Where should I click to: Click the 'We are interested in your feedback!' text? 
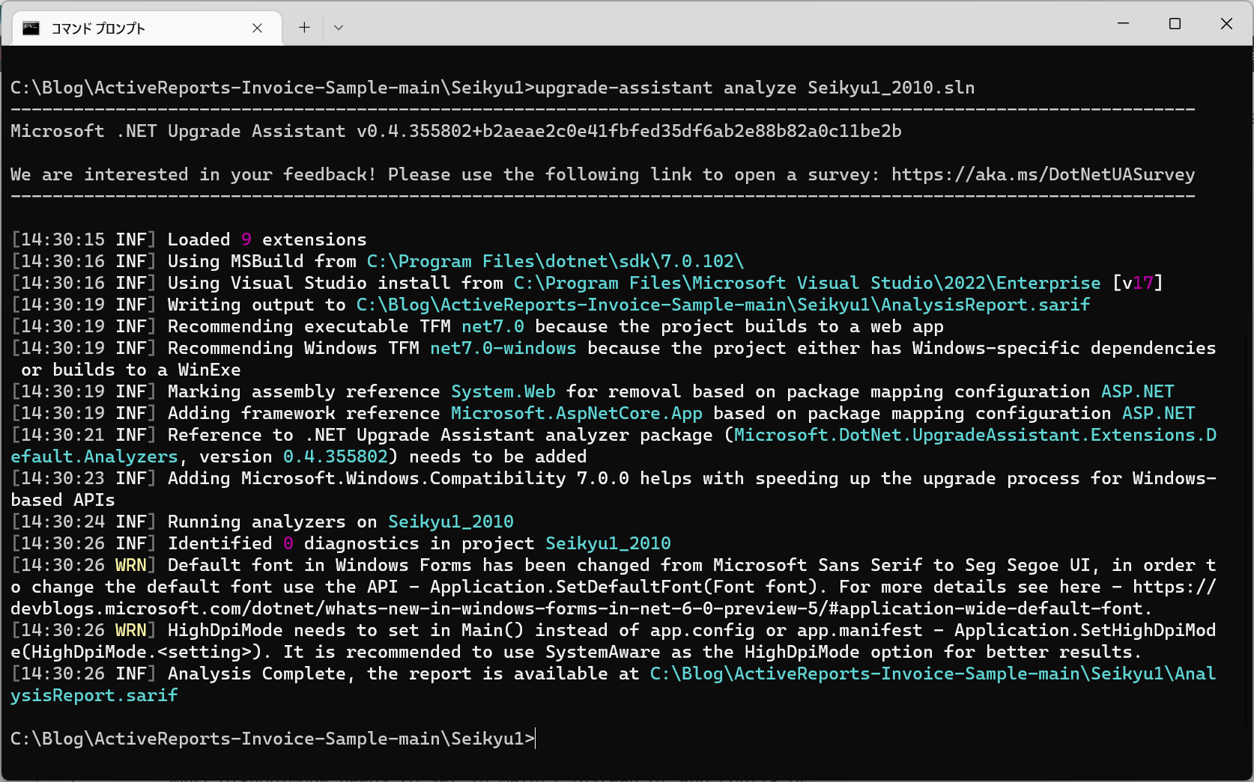194,174
